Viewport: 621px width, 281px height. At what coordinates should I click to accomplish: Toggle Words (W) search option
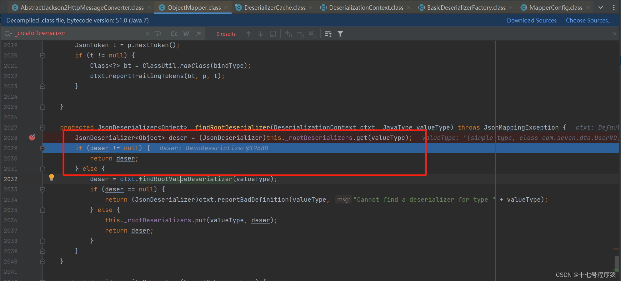pos(186,34)
